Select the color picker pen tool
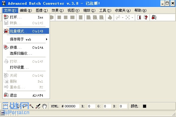The width and height of the screenshot is (176, 117). (38, 106)
